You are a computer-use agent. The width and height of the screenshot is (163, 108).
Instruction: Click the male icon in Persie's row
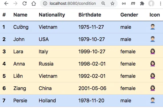click(153, 100)
